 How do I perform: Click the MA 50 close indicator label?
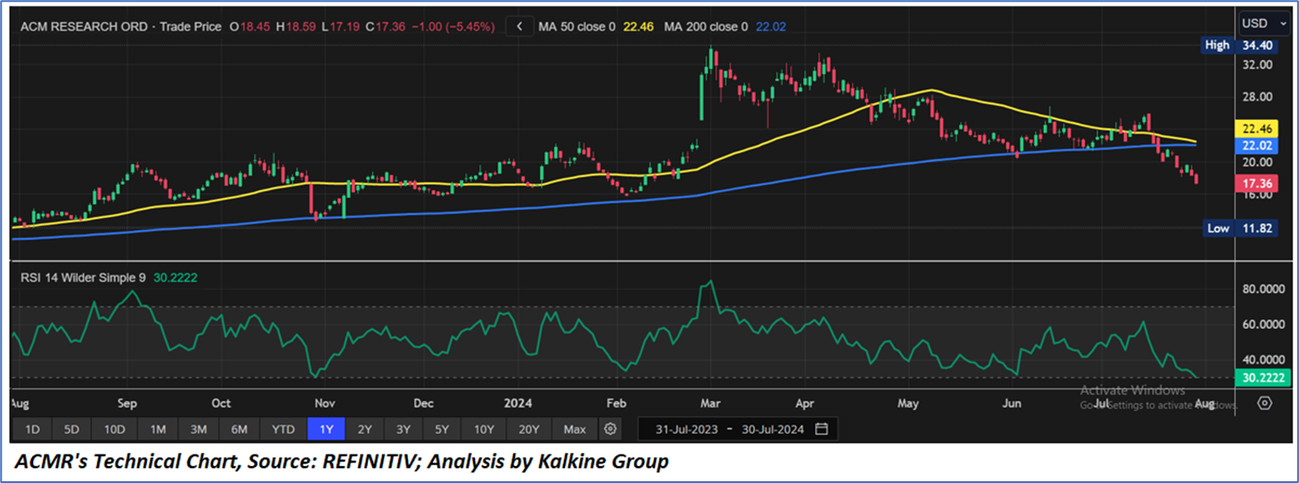pos(576,27)
